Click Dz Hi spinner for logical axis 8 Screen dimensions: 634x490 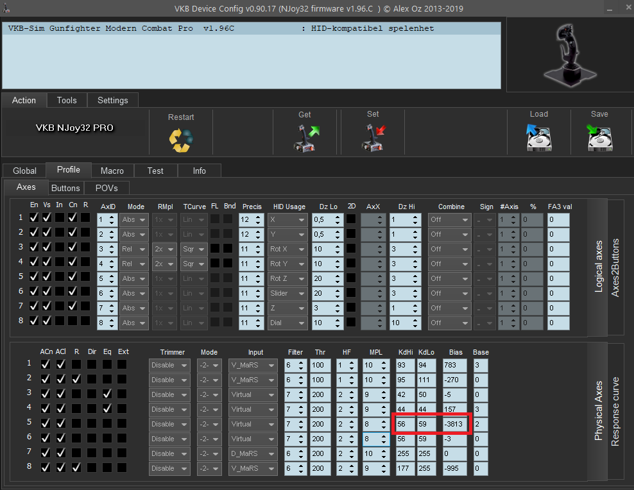[405, 323]
